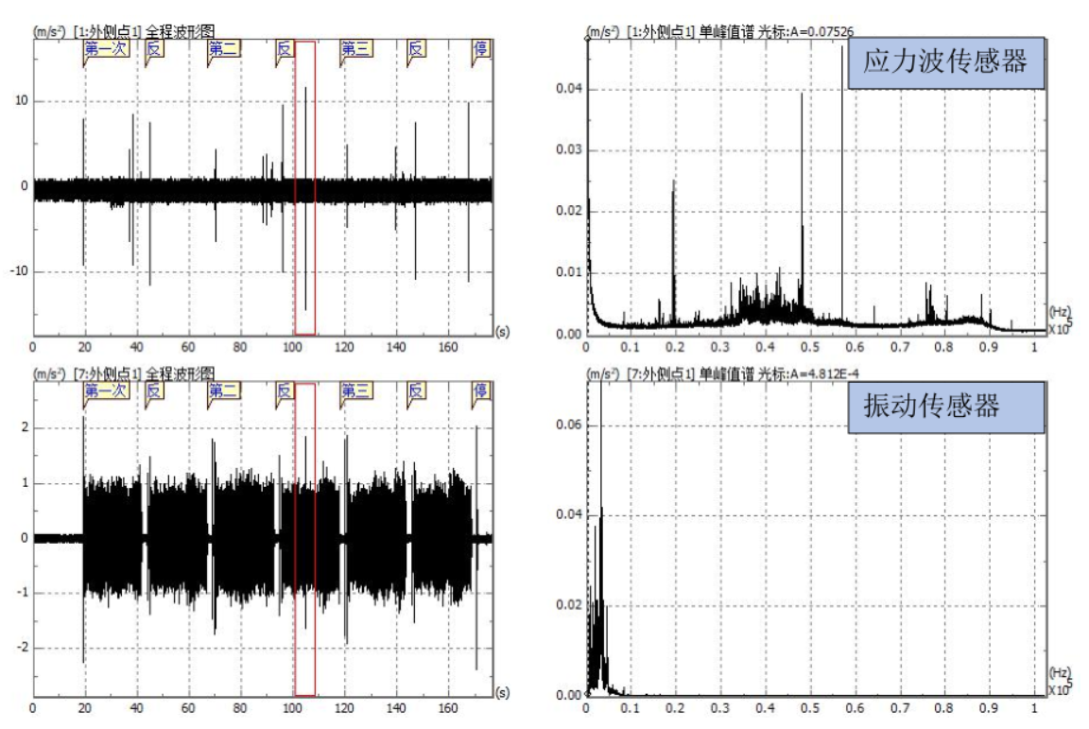
Task: Click the 应力波传感器 label box
Action: tap(946, 65)
